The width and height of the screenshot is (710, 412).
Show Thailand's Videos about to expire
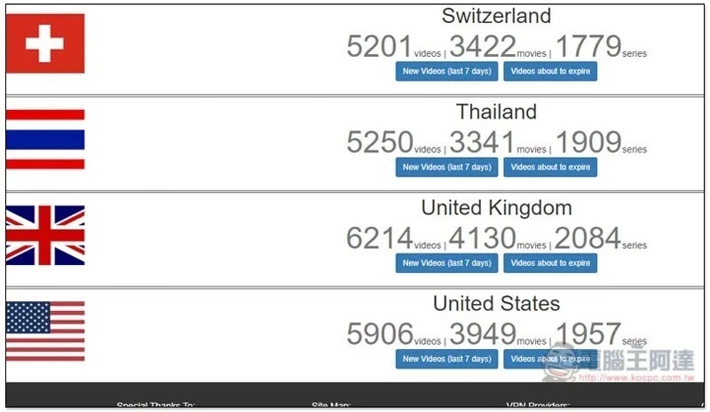(x=550, y=167)
